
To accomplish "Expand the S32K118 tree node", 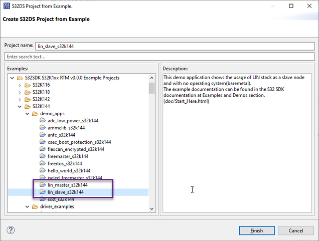I will pyautogui.click(x=20, y=92).
